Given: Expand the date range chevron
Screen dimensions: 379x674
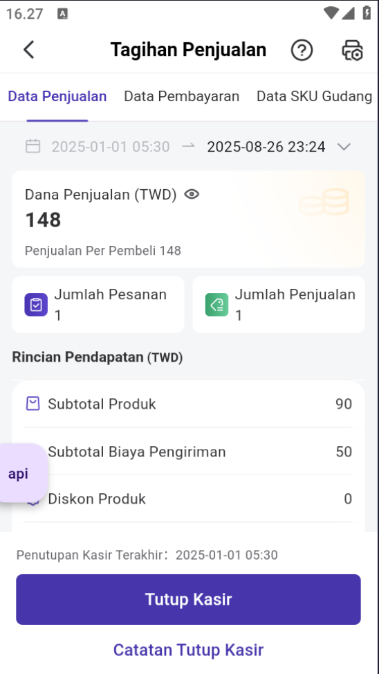Looking at the screenshot, I should click(x=344, y=147).
